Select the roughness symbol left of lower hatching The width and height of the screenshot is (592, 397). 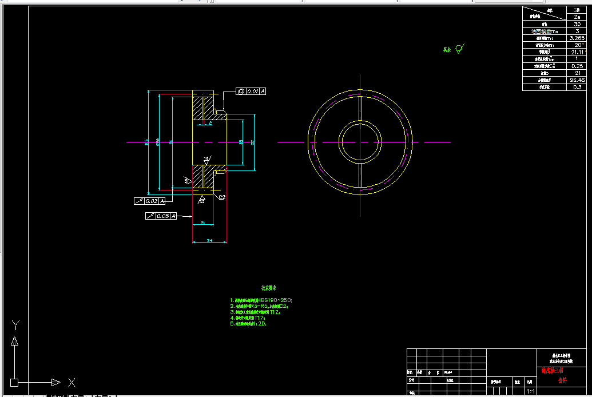coord(188,180)
